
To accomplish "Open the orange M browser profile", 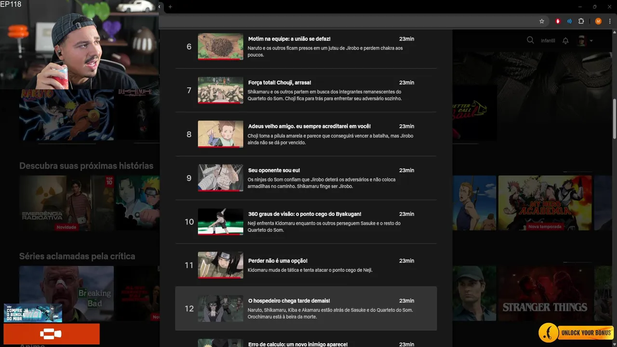I will pyautogui.click(x=598, y=21).
